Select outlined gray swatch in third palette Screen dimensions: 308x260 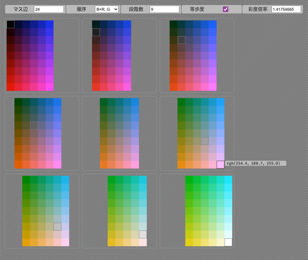(181, 40)
